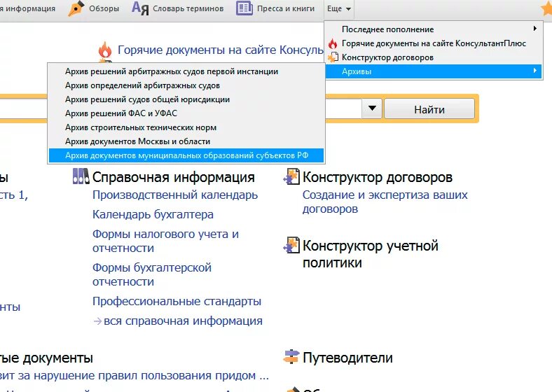Choose Архив документов муниципальных образований субъектов РФ

pos(186,155)
